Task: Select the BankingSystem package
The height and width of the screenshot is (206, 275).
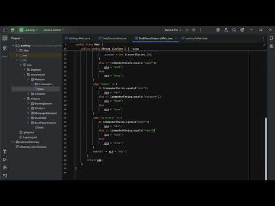Action: pos(41,104)
